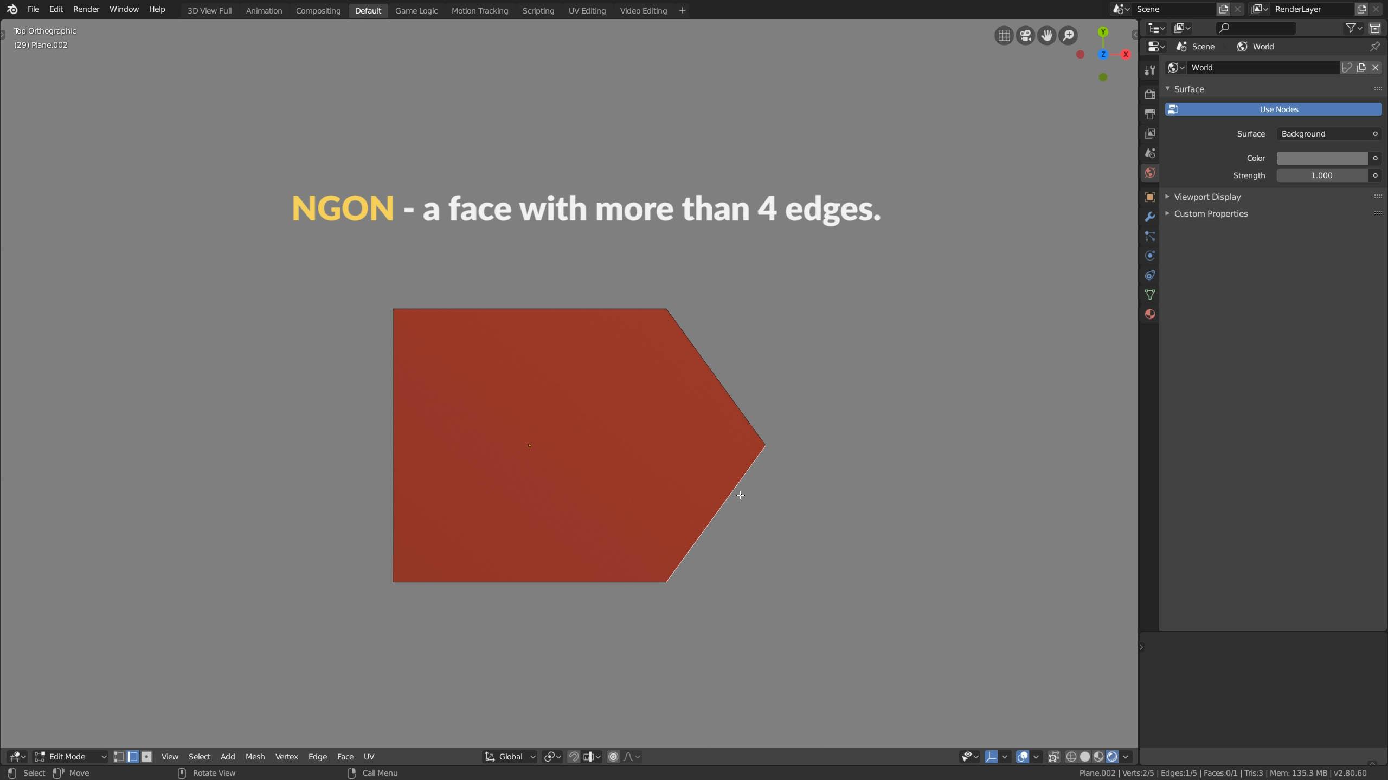Viewport: 1388px width, 780px height.
Task: Switch to the Modifier properties tab
Action: click(1149, 216)
